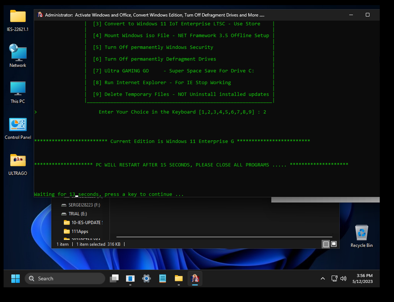Select TRIAL (E:) drive in File Explorer
Screen dimensions: 394x302
click(x=74, y=214)
